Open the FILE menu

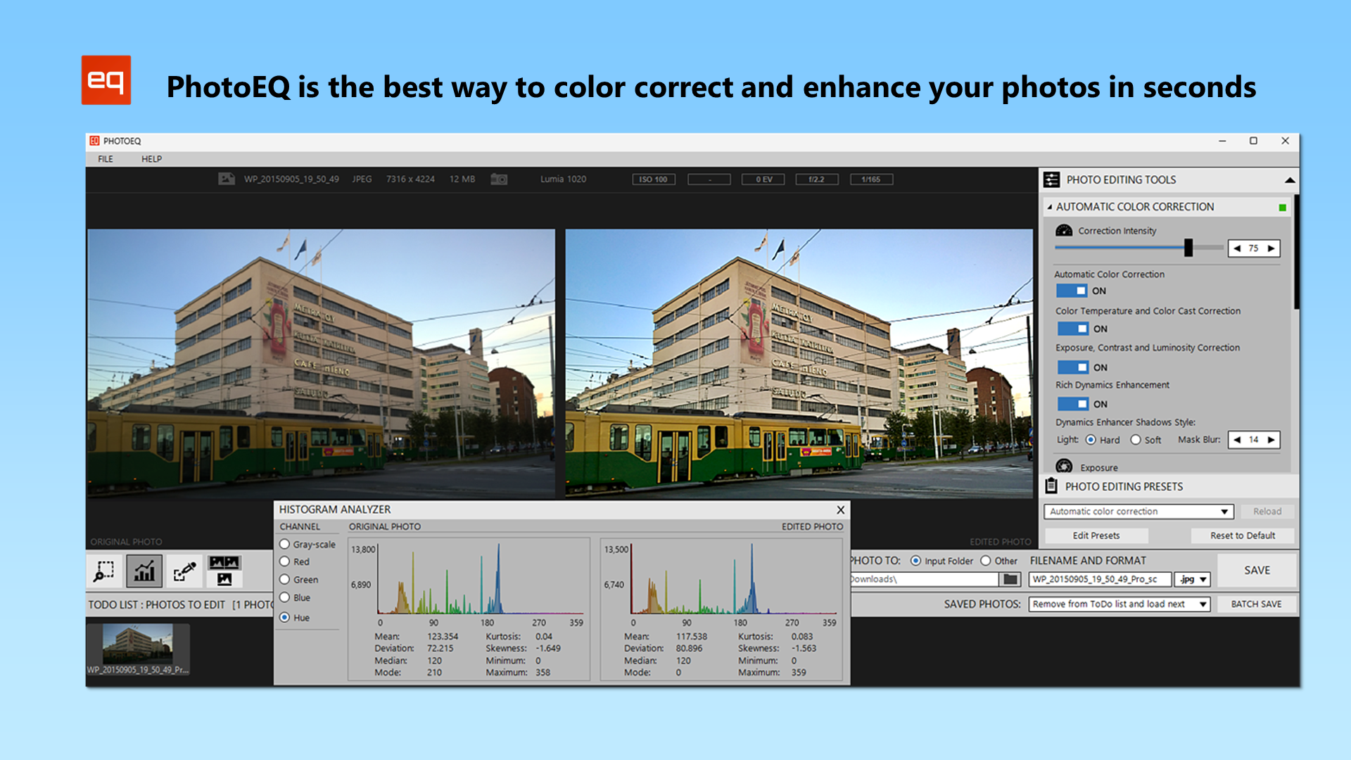click(x=105, y=159)
